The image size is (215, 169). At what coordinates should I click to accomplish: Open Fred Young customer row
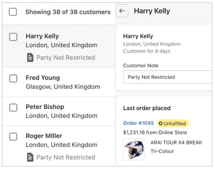click(59, 82)
